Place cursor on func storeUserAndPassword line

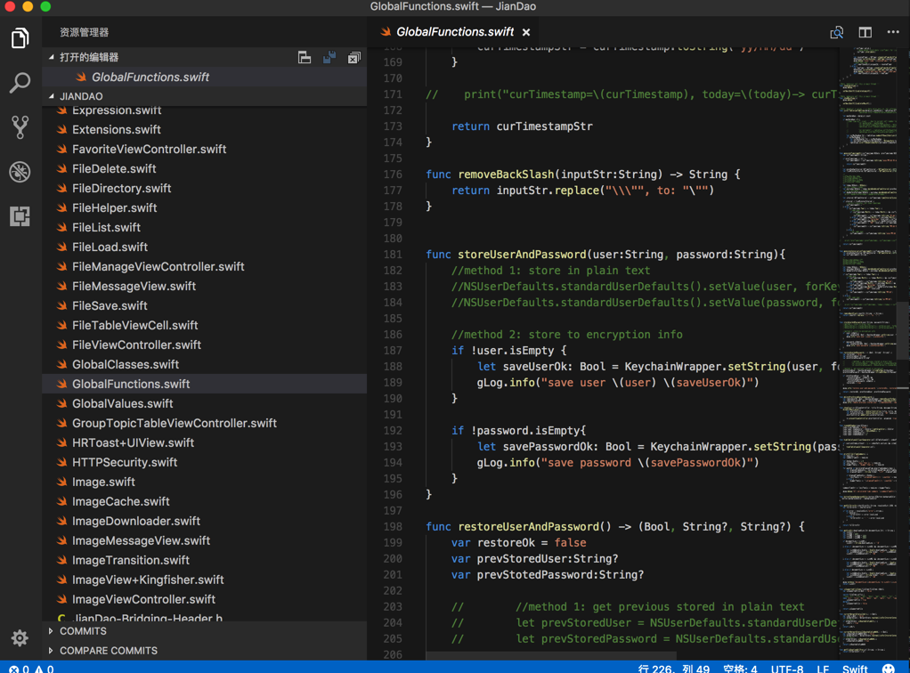pyautogui.click(x=605, y=254)
